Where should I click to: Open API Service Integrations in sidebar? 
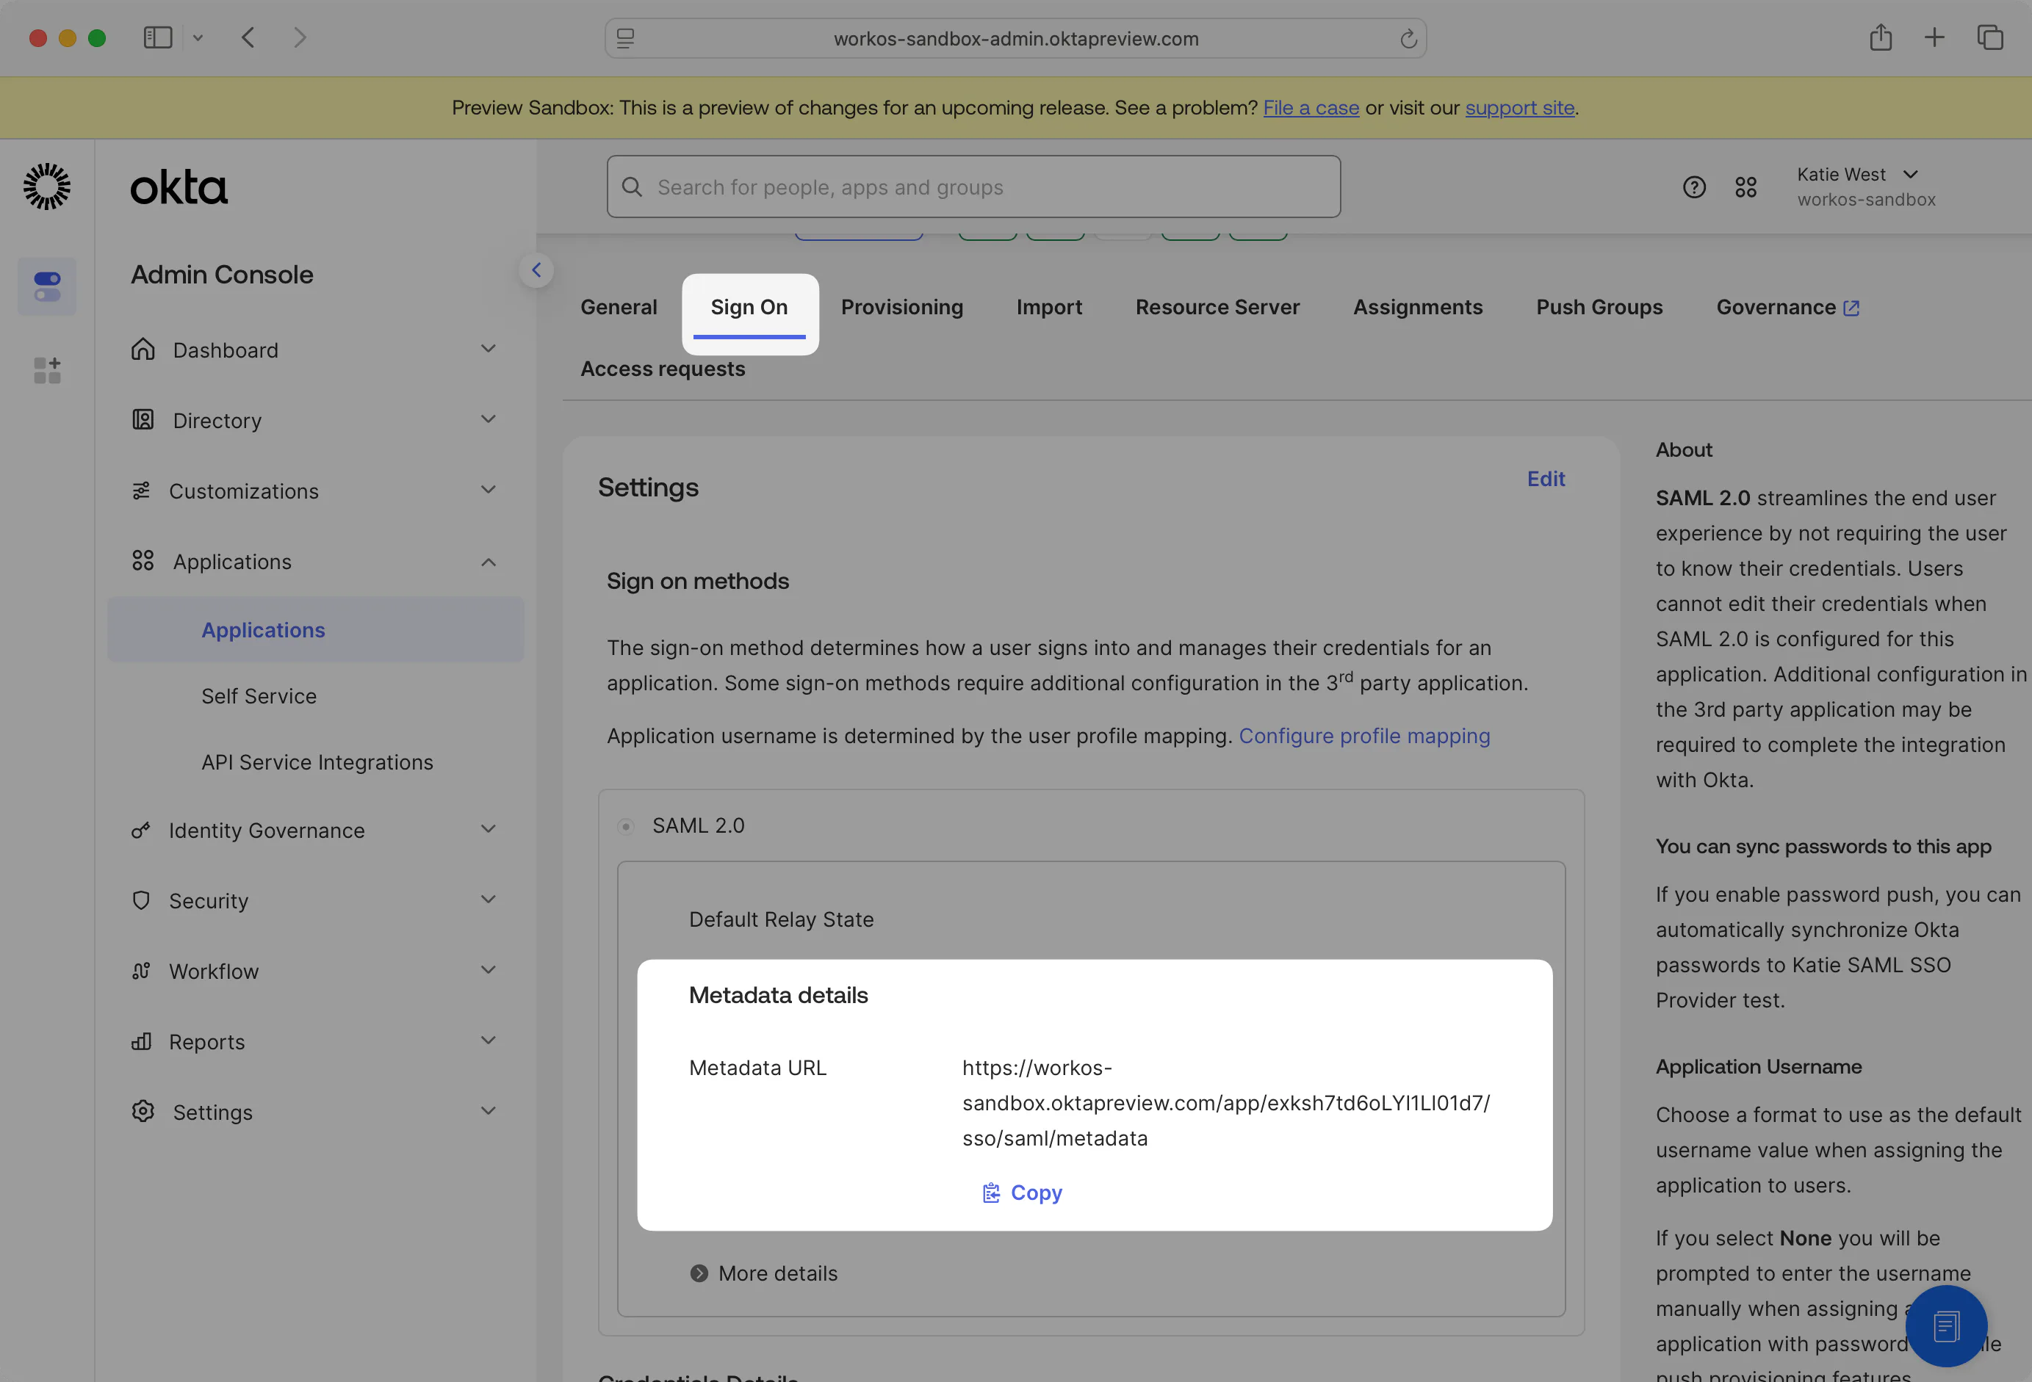coord(317,762)
